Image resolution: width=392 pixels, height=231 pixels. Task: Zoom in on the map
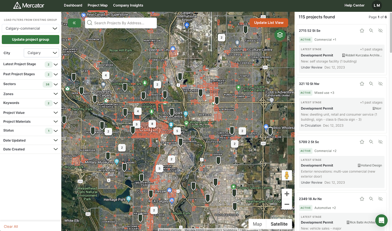click(x=287, y=194)
